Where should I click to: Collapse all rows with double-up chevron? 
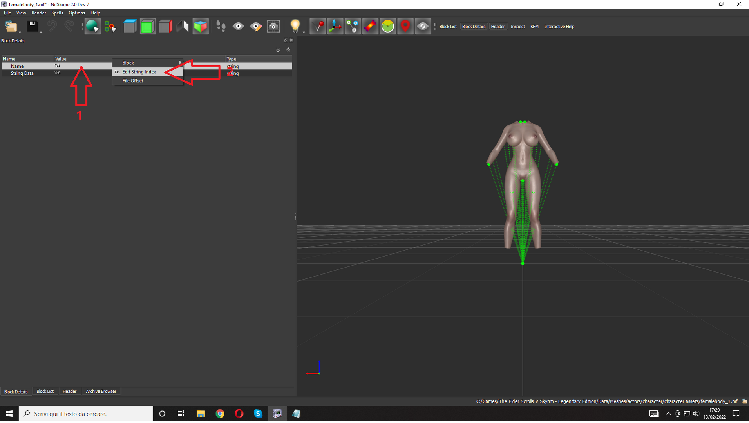pos(288,50)
